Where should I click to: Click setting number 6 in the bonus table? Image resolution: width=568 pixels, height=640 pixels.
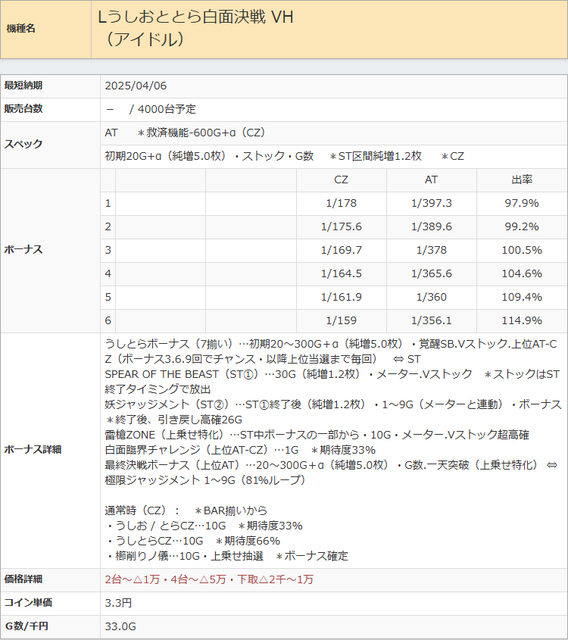point(108,320)
